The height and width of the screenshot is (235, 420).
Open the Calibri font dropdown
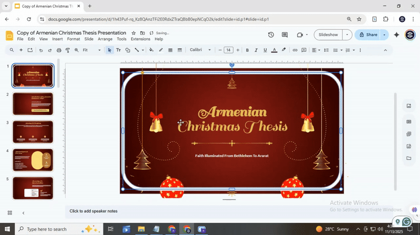point(201,50)
